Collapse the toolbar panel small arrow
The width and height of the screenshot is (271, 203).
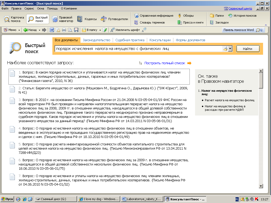tap(266, 25)
